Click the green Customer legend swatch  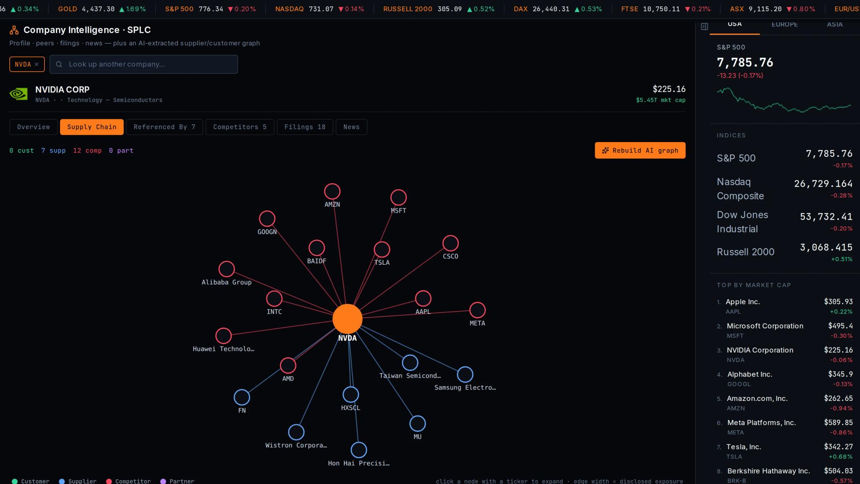pos(15,481)
